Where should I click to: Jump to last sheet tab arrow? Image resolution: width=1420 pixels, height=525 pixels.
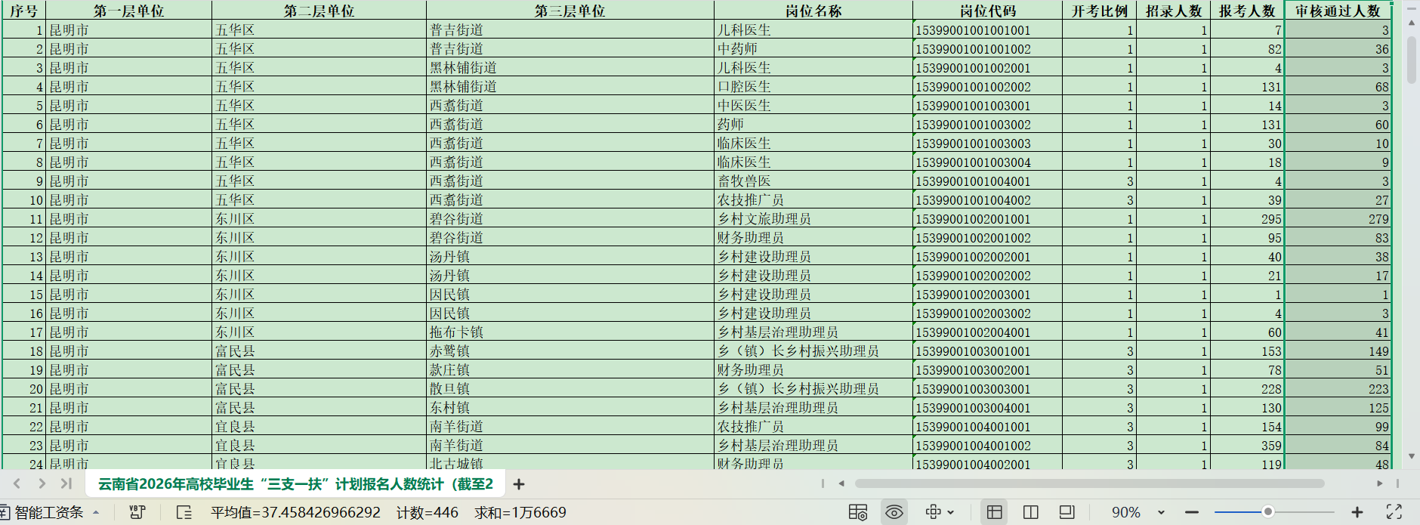point(66,483)
